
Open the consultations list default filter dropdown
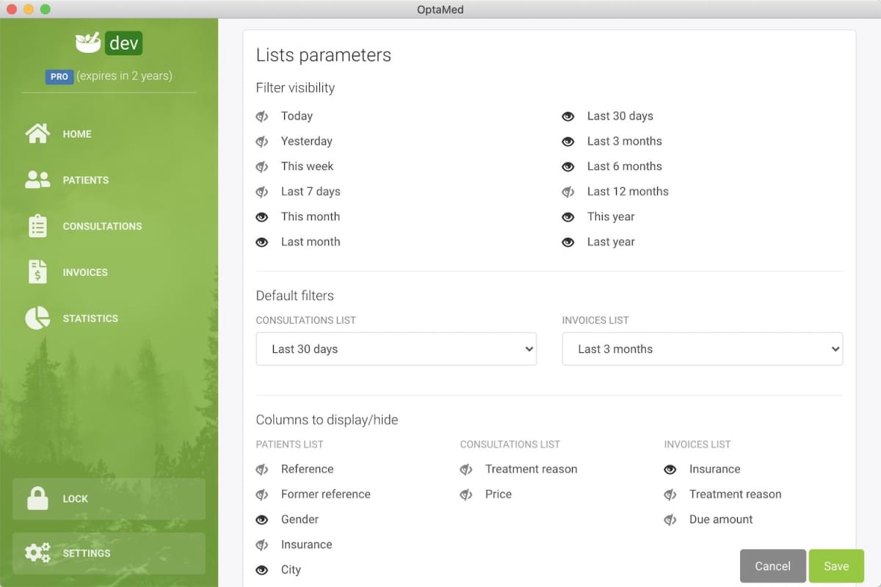(396, 349)
